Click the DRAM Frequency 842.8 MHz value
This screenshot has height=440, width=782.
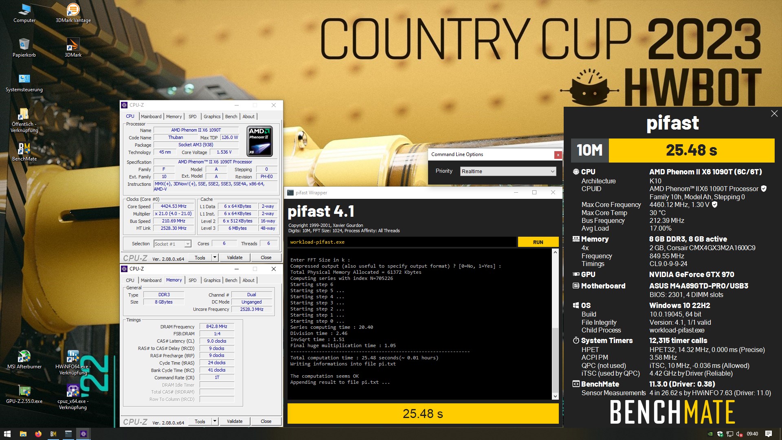click(217, 327)
